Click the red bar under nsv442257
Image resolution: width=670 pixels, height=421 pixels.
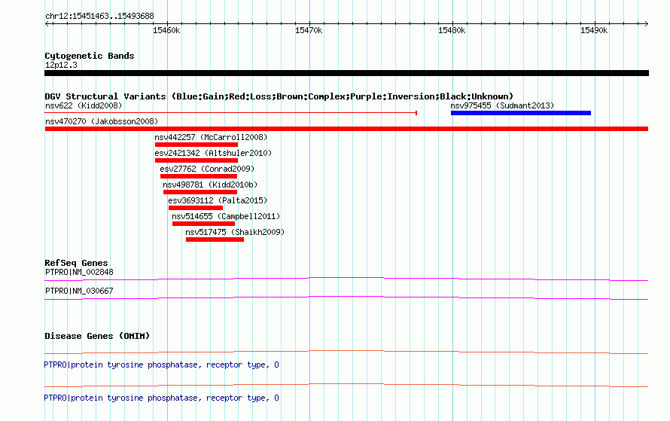pos(196,145)
